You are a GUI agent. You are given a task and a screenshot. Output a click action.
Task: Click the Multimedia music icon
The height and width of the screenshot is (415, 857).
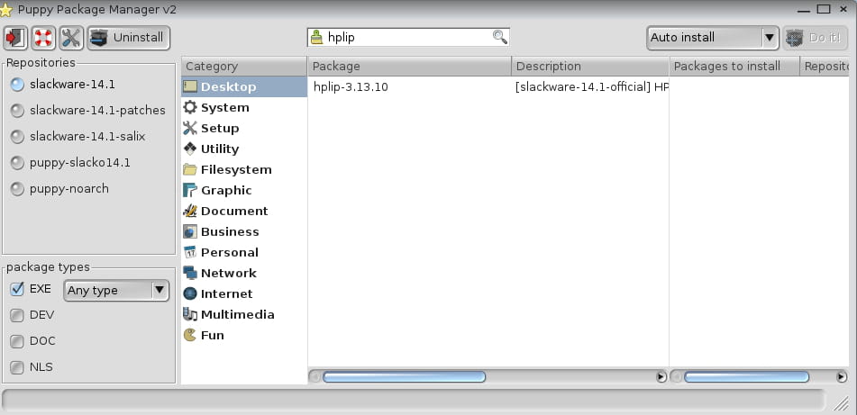[189, 314]
